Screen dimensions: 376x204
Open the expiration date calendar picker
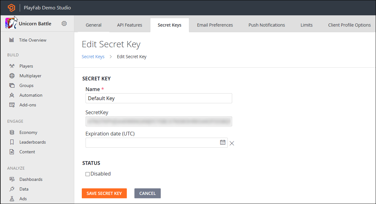(222, 142)
